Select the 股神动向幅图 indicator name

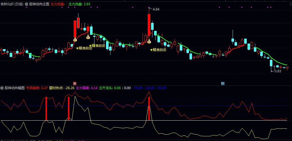coord(15,88)
